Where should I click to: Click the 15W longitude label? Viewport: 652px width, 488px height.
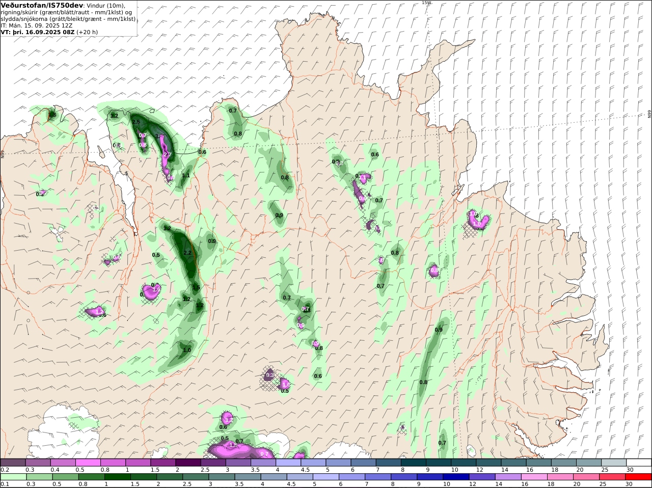(426, 3)
